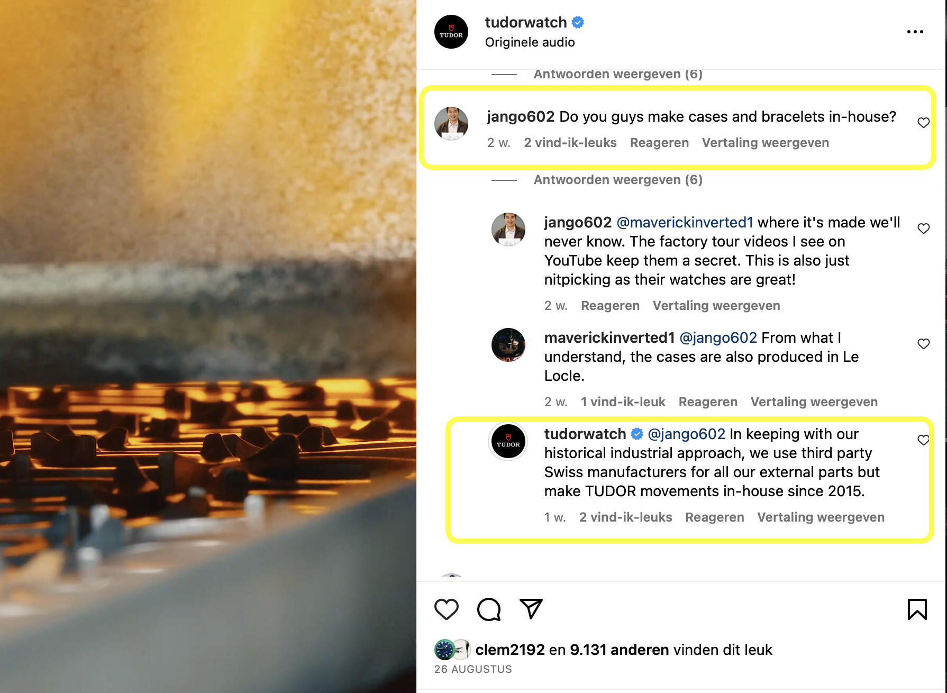
Task: Click Reageren under tudorwatch's reply
Action: tap(714, 517)
